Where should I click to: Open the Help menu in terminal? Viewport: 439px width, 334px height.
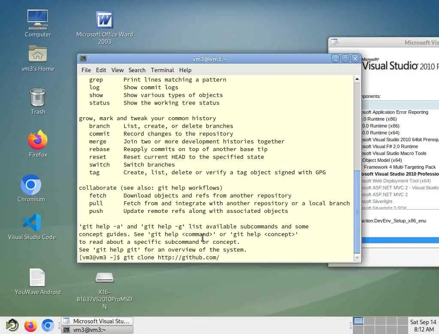pos(185,70)
